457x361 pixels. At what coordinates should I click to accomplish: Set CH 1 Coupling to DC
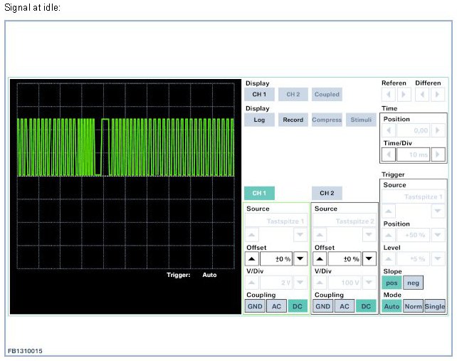pos(298,306)
